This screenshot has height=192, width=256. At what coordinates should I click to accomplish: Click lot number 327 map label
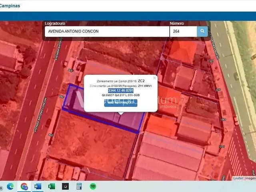tap(211, 61)
